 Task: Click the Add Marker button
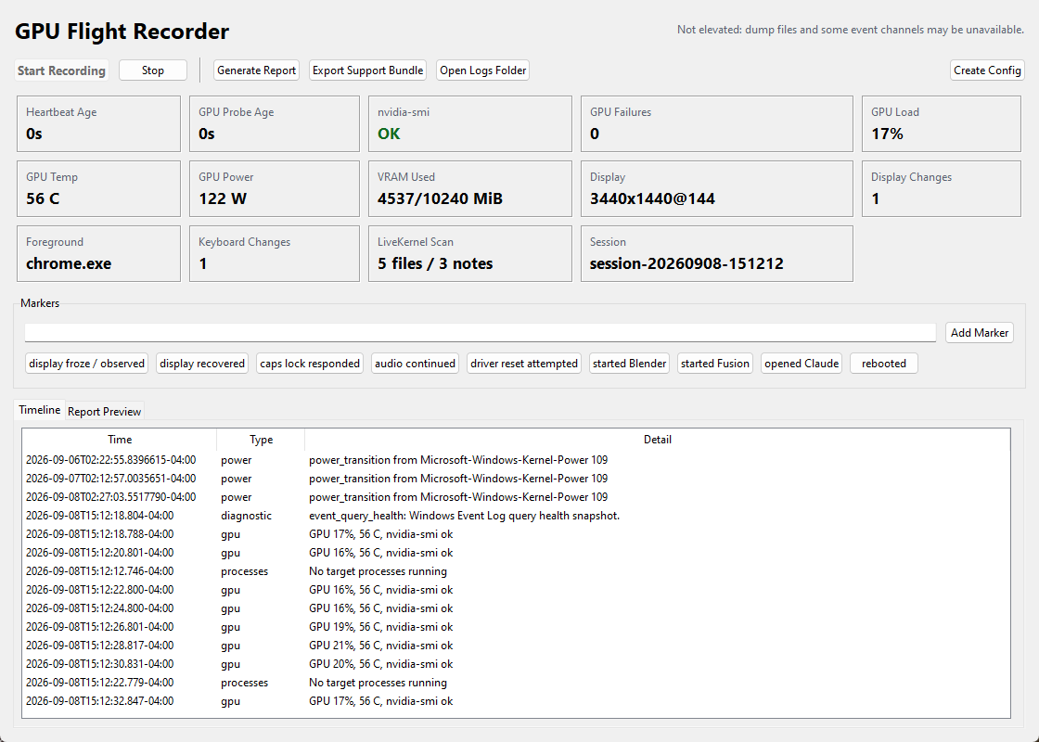tap(980, 333)
